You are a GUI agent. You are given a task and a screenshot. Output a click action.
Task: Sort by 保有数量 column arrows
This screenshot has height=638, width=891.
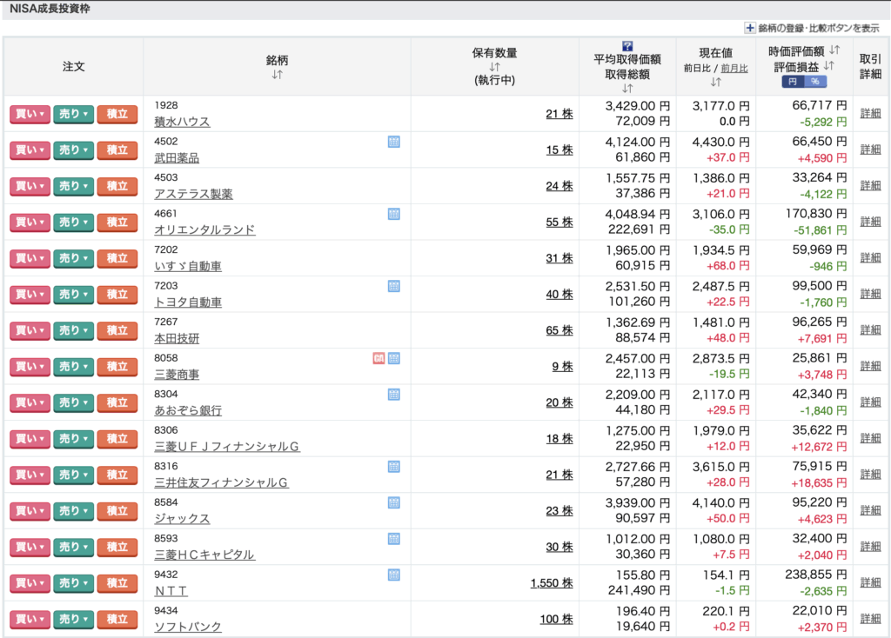point(494,67)
